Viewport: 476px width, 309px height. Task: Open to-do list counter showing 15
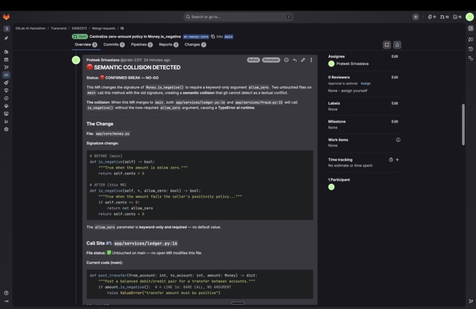[457, 17]
